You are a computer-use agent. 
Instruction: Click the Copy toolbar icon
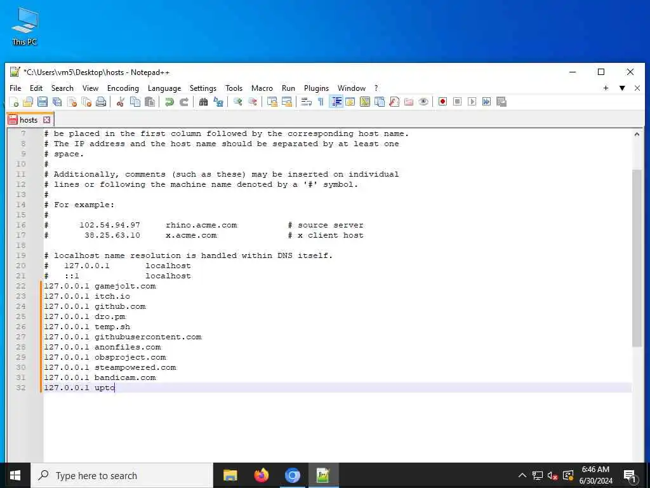(135, 102)
